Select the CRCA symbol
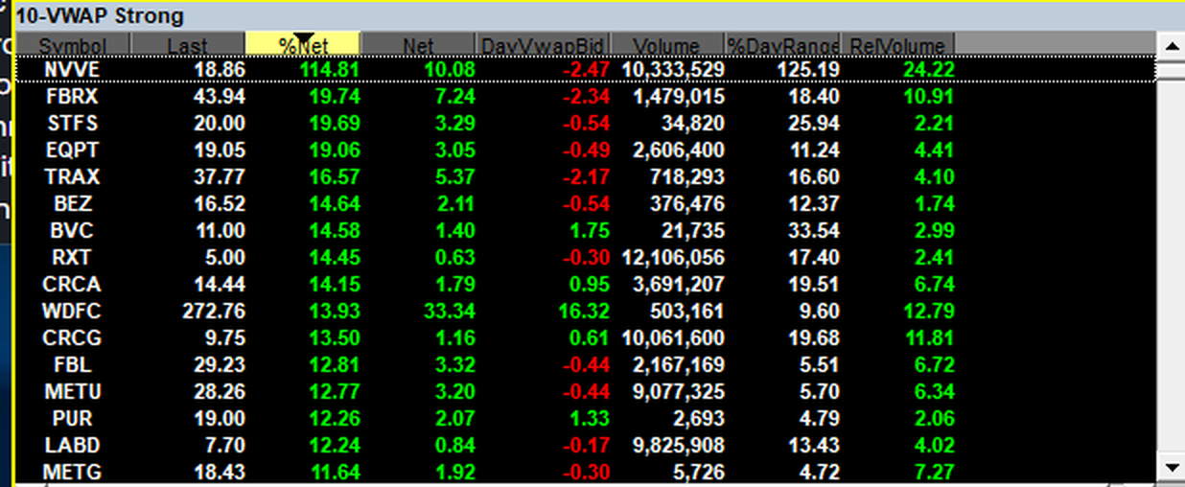This screenshot has width=1185, height=487. tap(73, 284)
